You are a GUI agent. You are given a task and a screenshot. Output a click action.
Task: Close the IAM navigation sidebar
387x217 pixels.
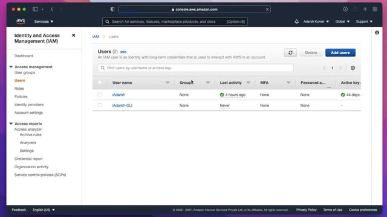coord(73,36)
